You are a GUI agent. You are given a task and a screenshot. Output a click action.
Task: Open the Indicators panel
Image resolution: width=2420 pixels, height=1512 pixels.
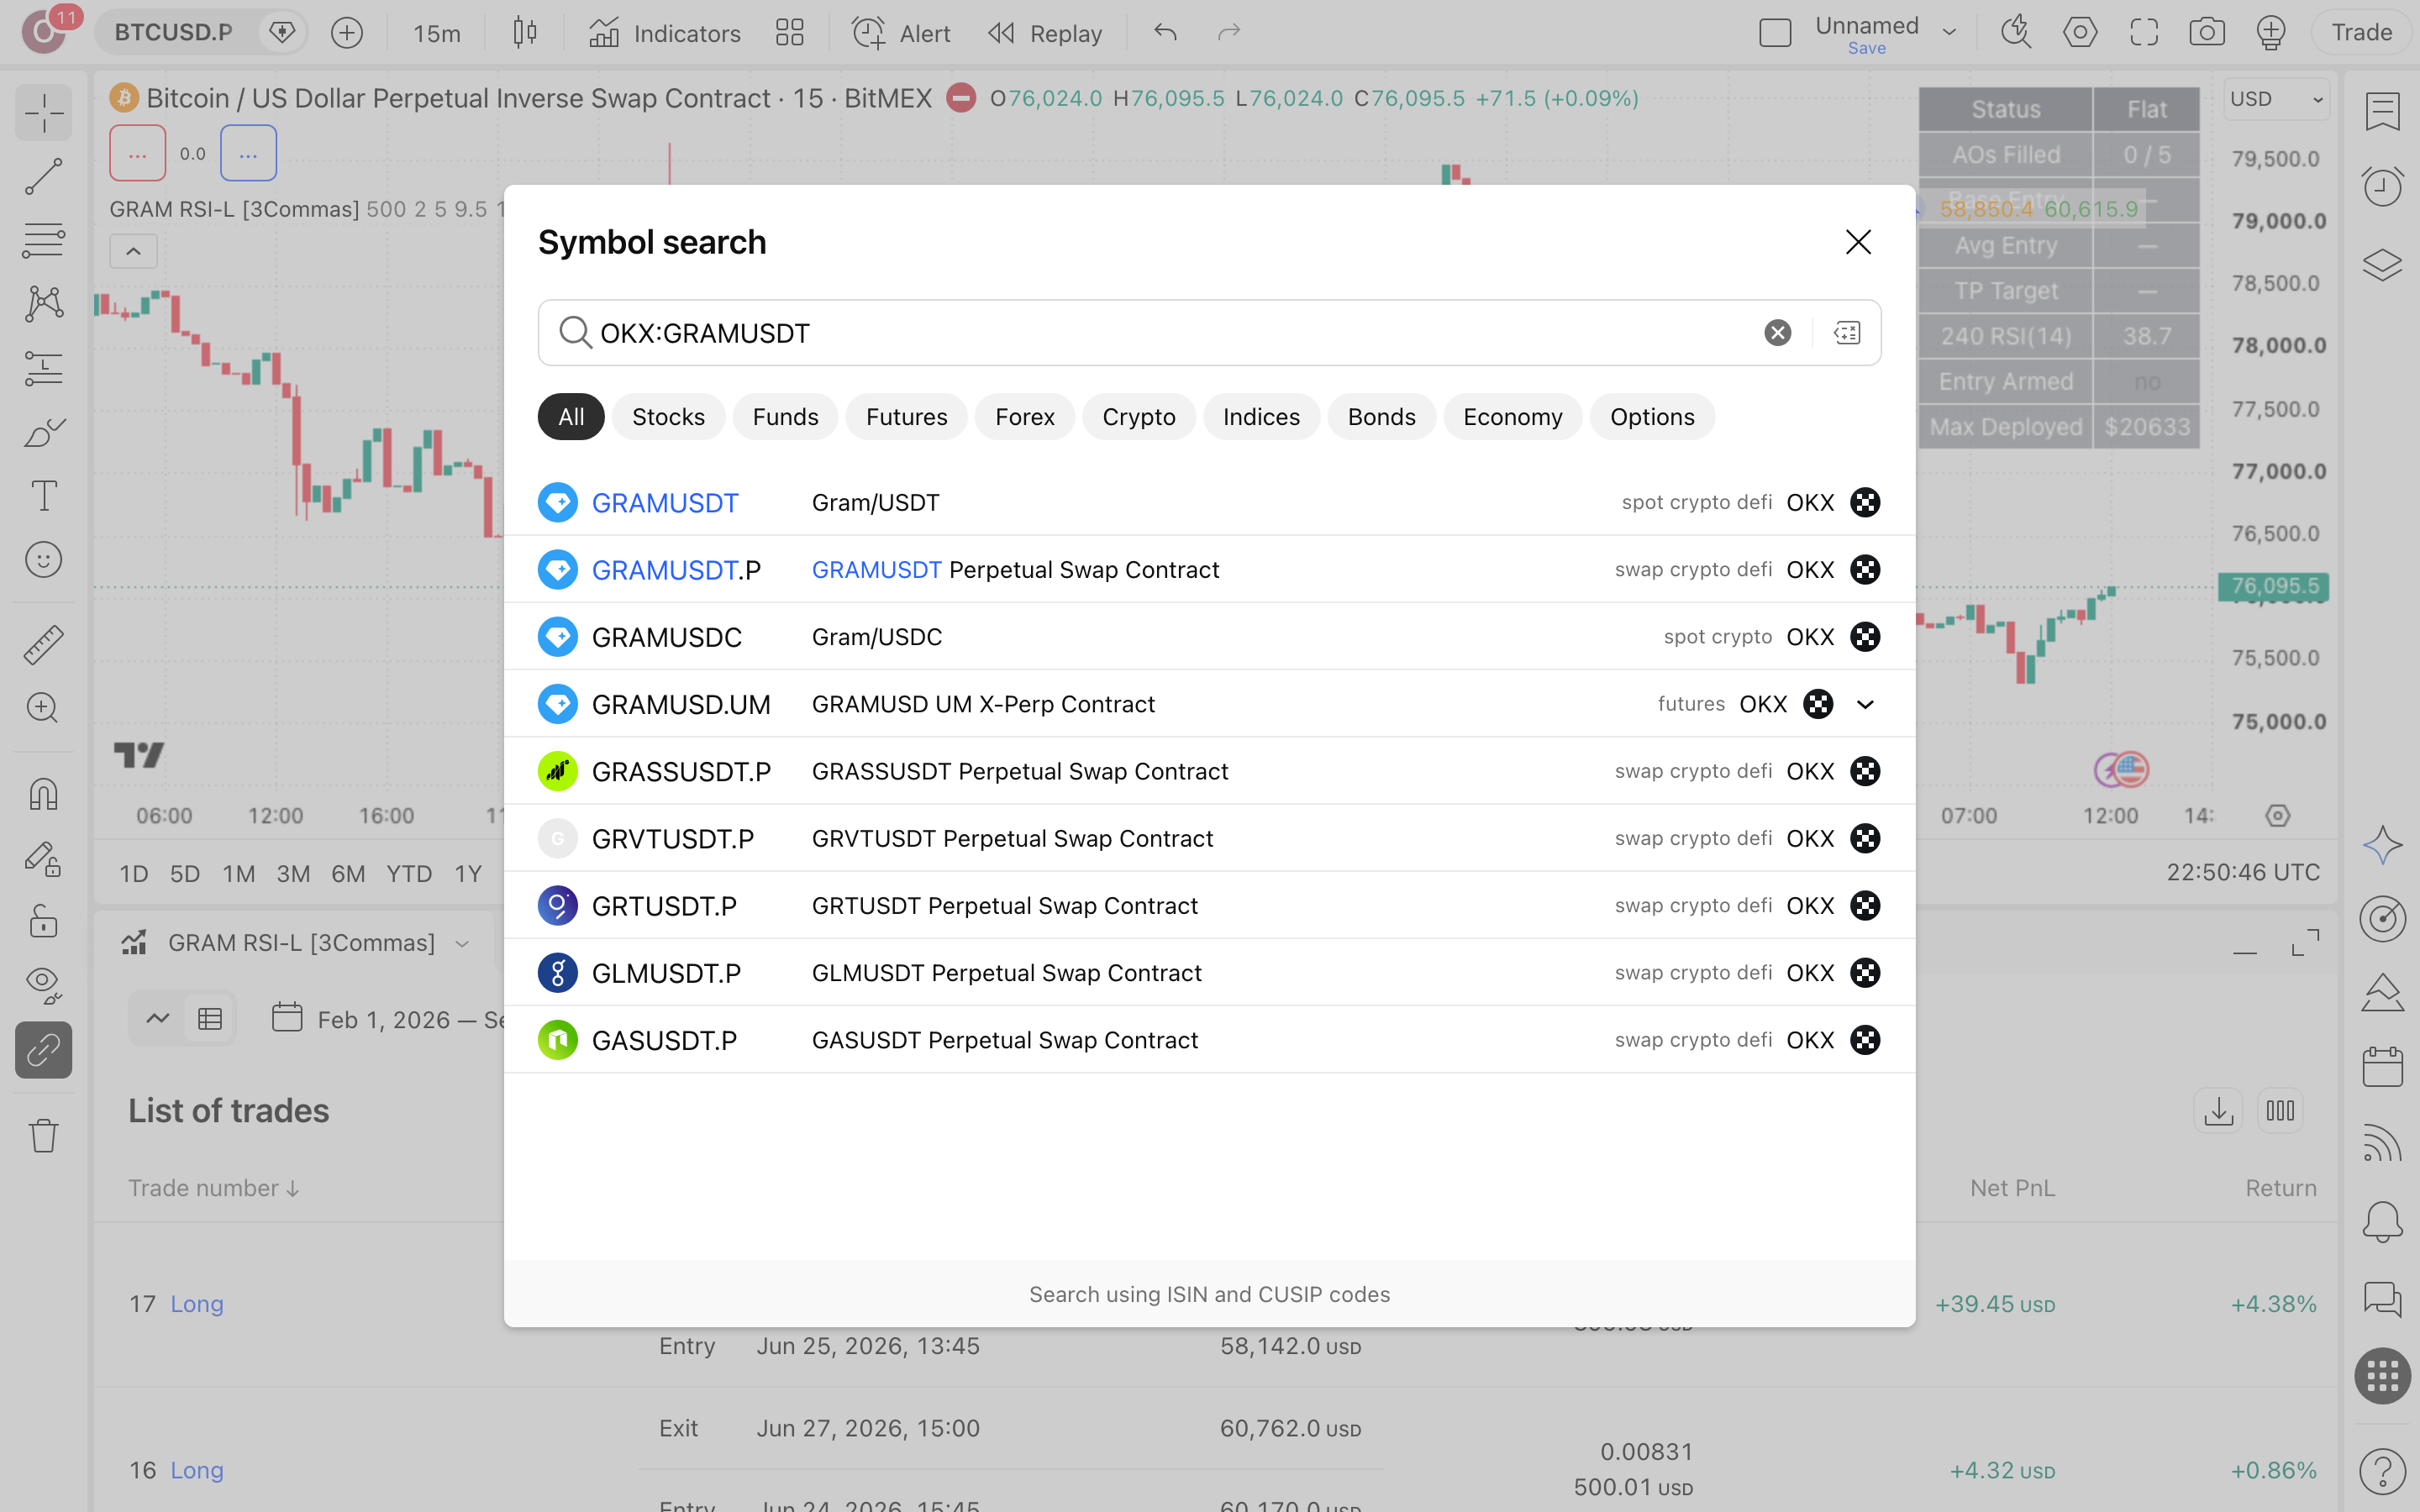point(665,33)
